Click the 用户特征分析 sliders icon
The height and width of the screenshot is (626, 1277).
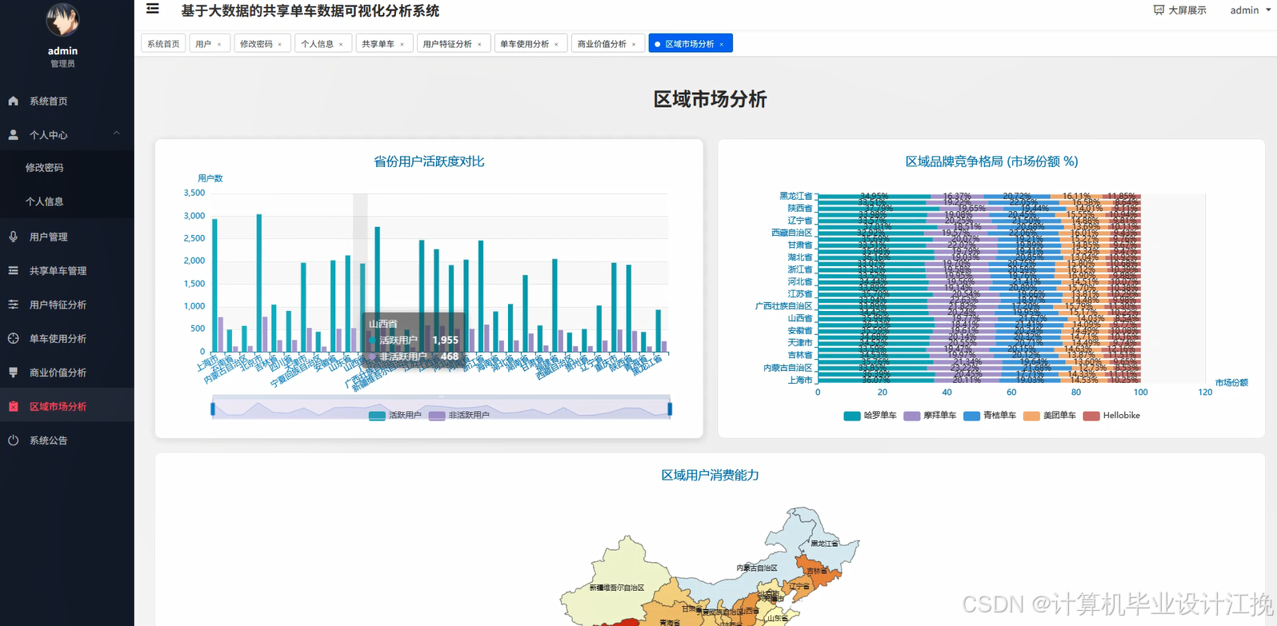coord(13,305)
